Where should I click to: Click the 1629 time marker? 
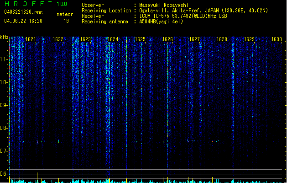[x=249, y=39]
